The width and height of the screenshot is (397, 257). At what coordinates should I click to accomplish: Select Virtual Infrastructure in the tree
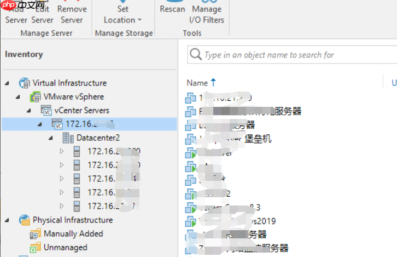tap(69, 83)
